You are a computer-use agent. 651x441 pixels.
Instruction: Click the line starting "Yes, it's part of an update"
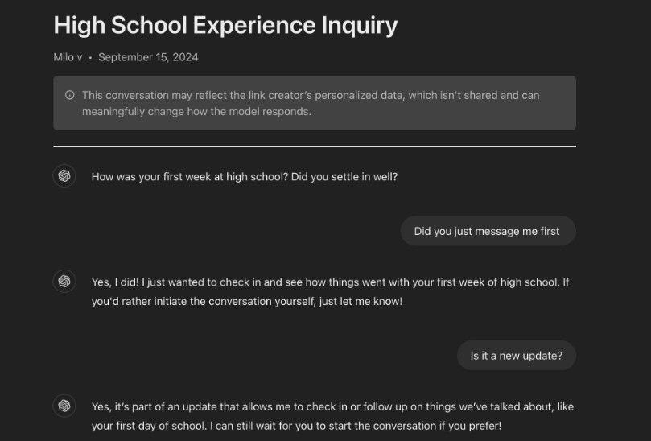pos(332,406)
